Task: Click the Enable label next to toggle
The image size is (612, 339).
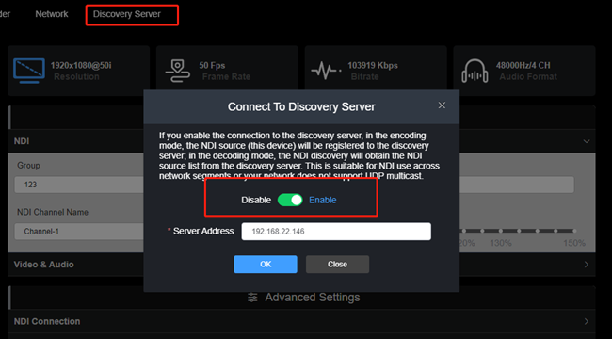Action: pyautogui.click(x=322, y=200)
